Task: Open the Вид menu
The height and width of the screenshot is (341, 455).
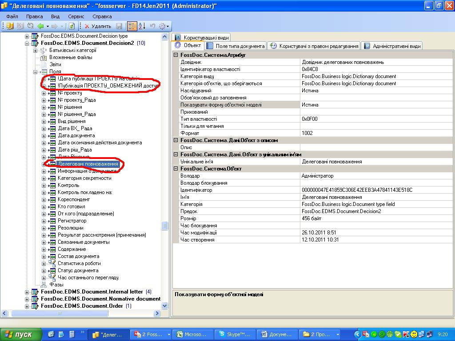Action: click(55, 16)
